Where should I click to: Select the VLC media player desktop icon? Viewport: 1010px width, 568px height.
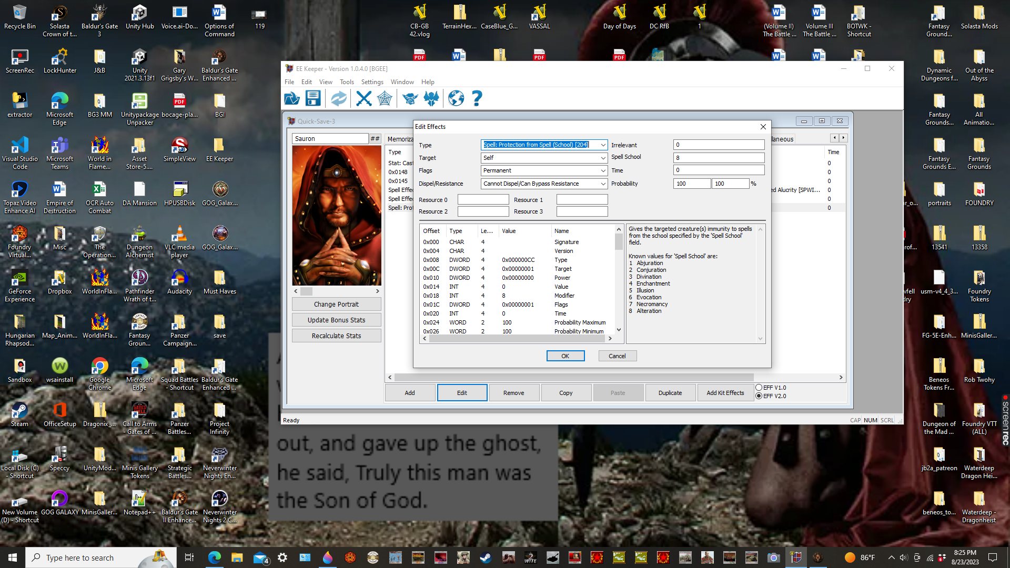(x=179, y=242)
